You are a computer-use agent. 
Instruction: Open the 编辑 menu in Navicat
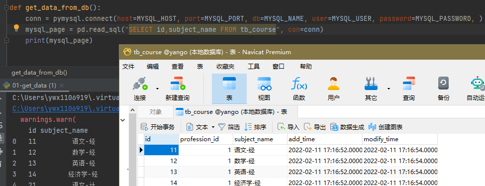pos(153,67)
